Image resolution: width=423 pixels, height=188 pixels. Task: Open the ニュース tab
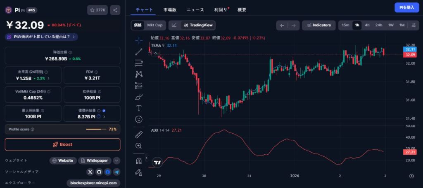click(x=195, y=10)
